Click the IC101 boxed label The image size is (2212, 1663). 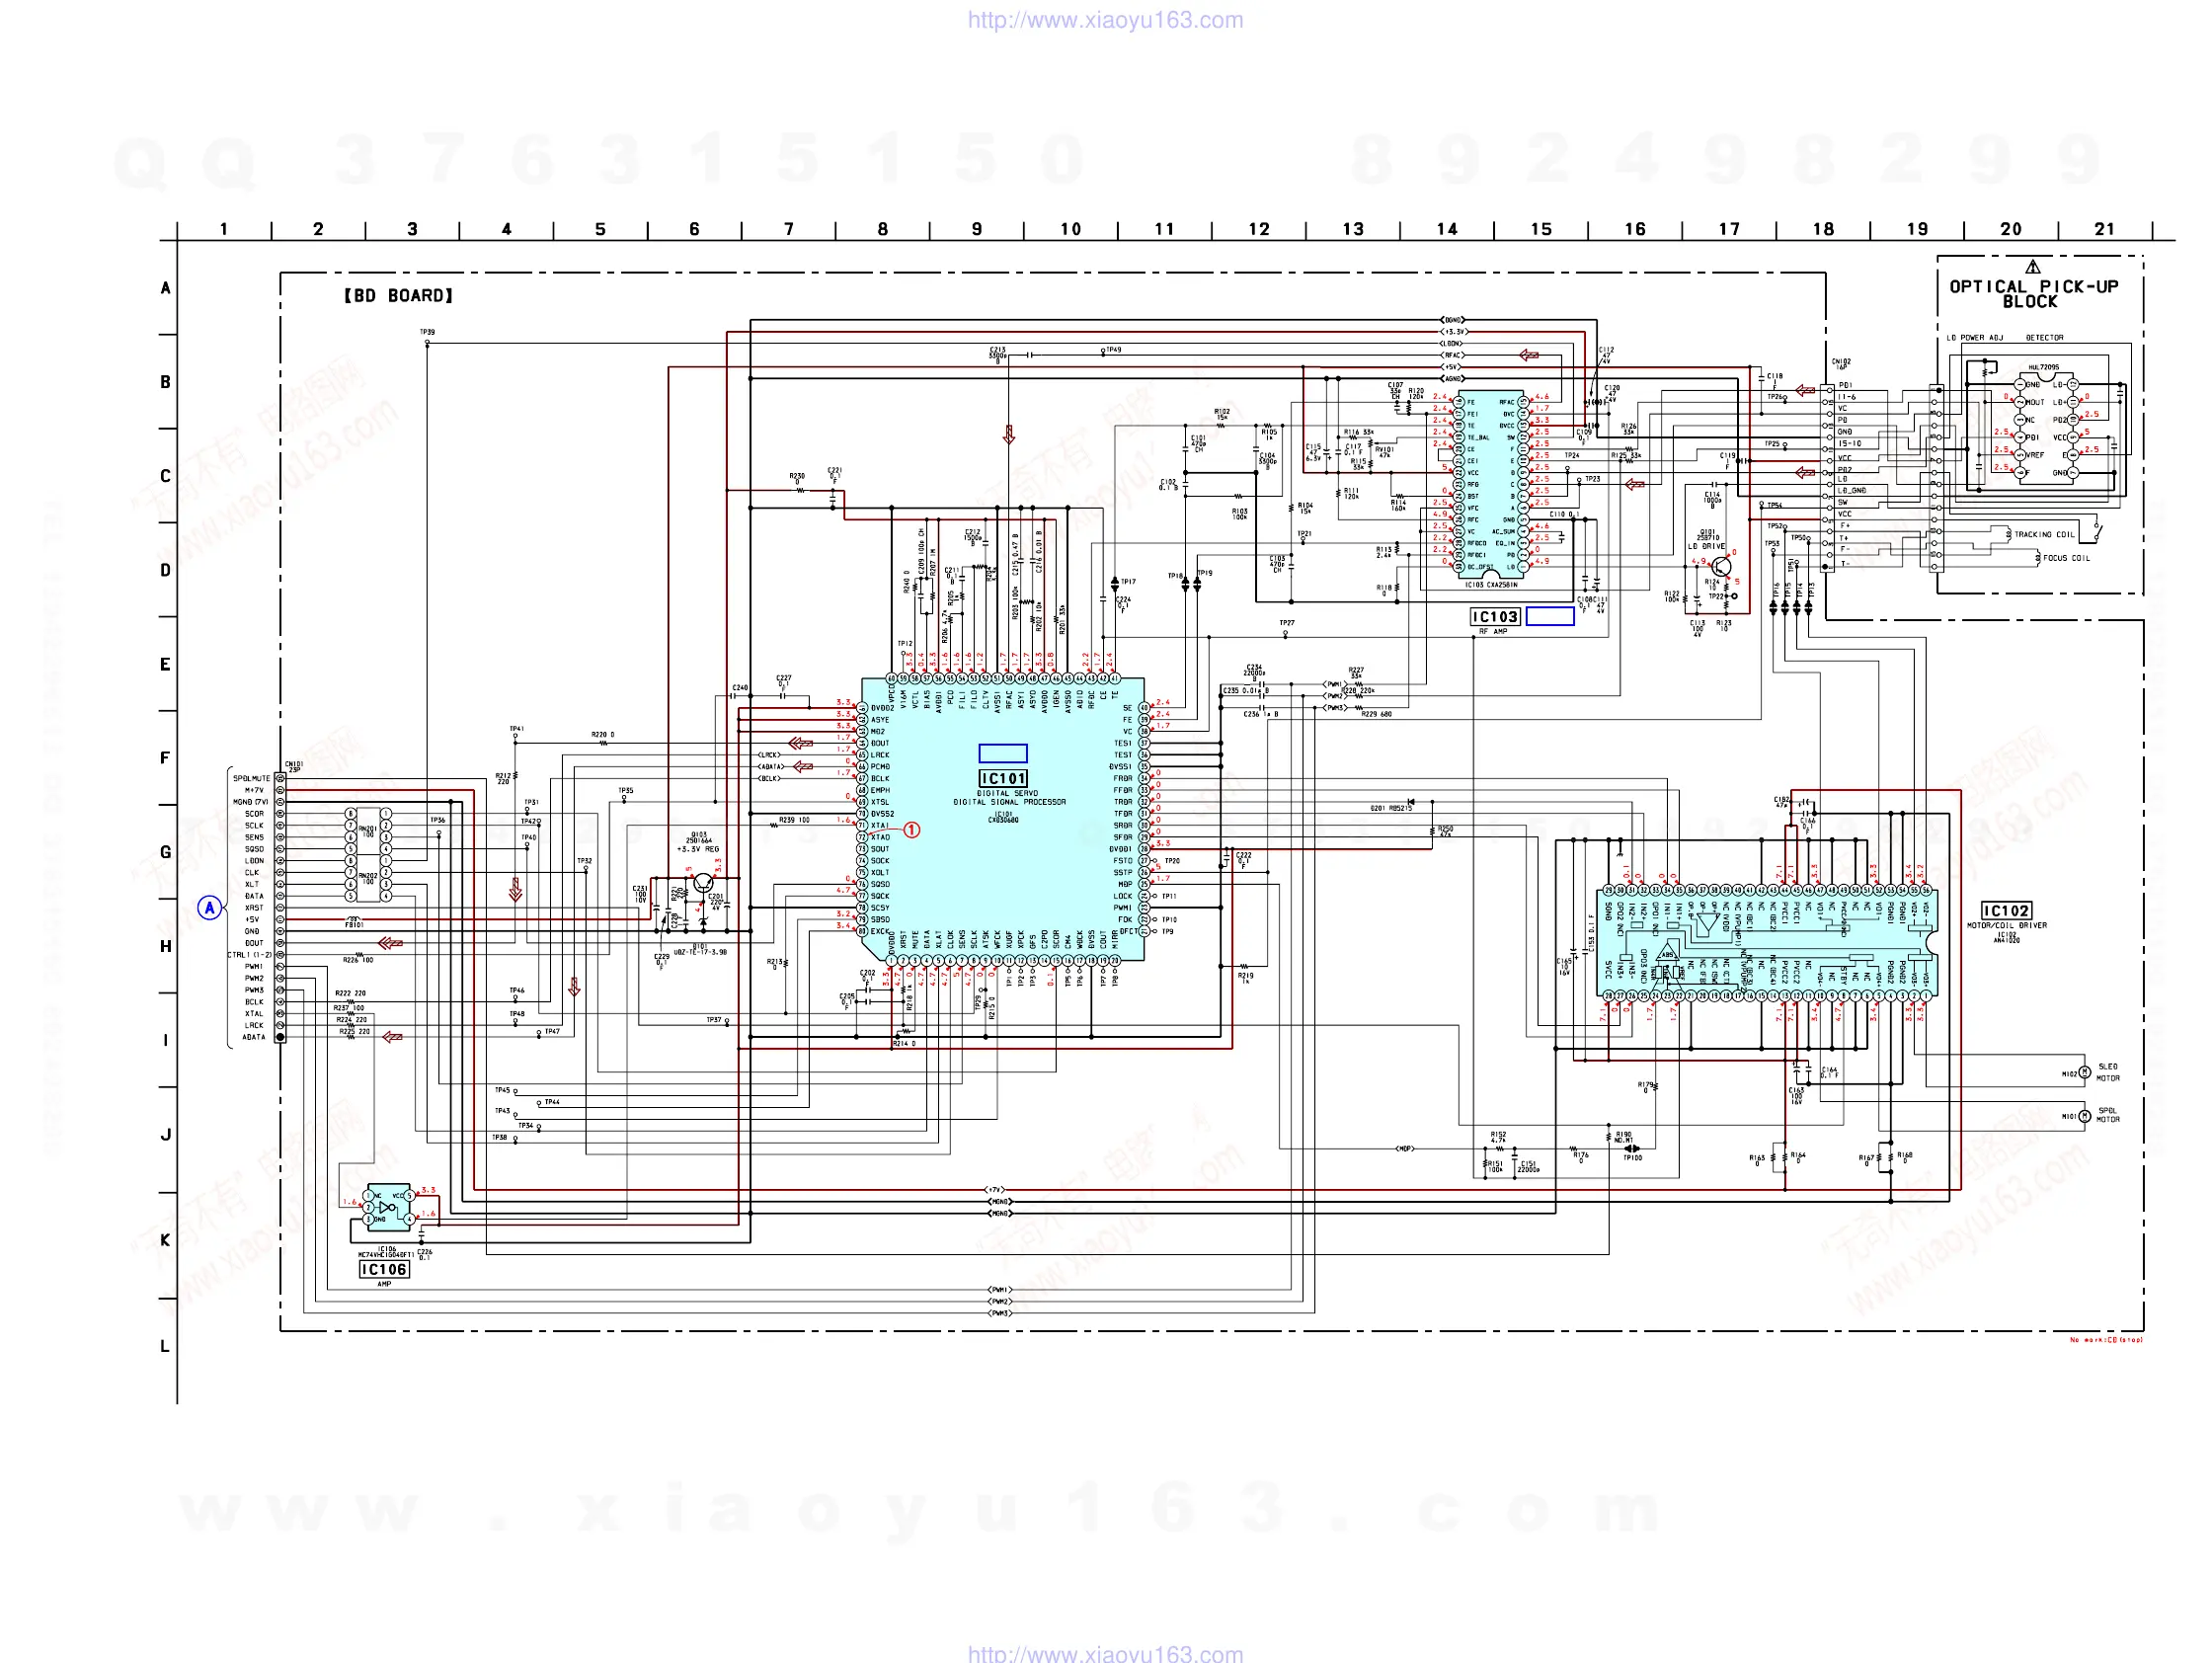pos(1003,778)
